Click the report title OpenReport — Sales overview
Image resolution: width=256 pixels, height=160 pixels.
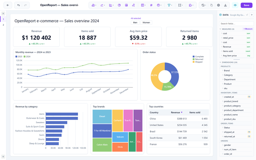coord(59,5)
